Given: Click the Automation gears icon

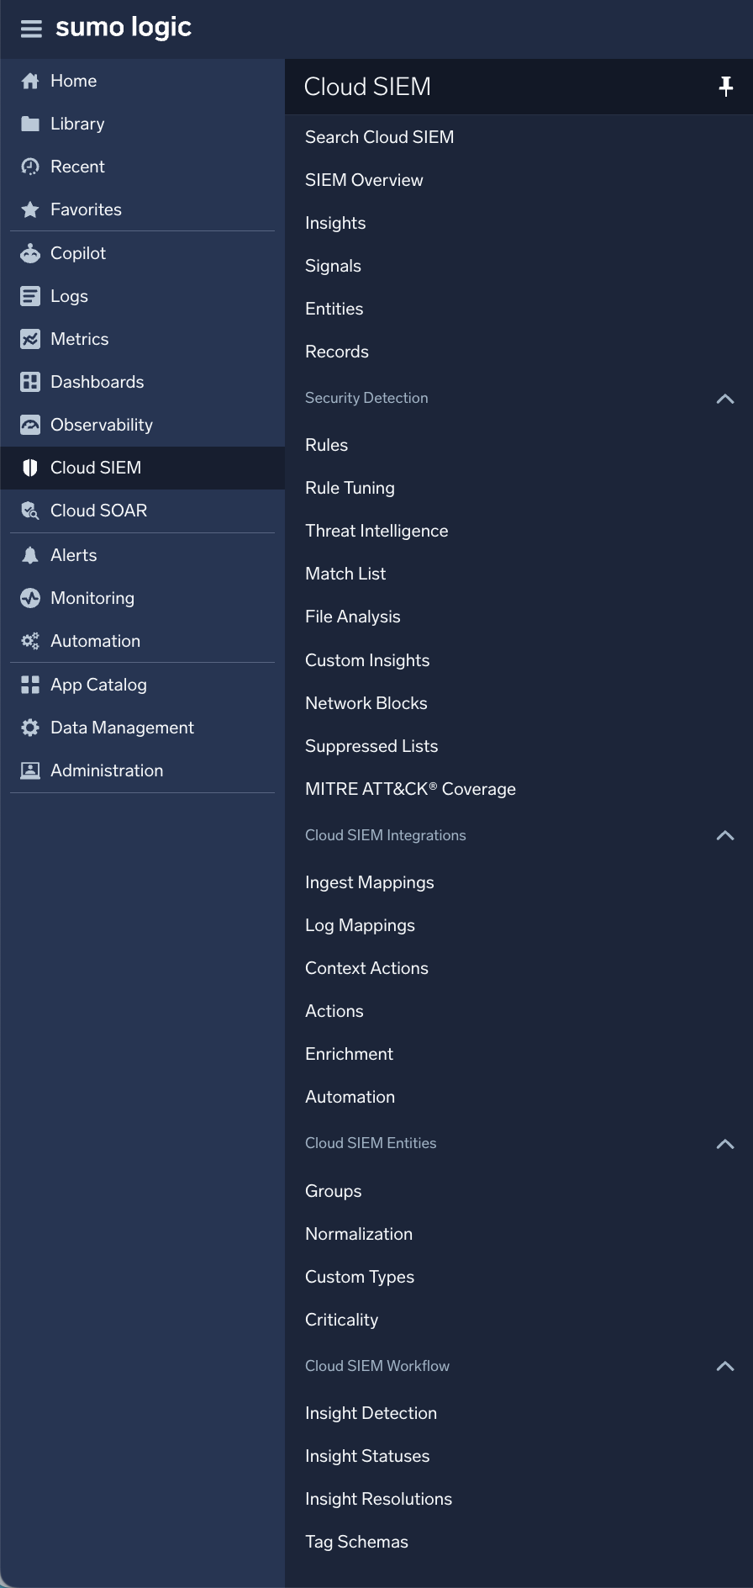Looking at the screenshot, I should [x=30, y=641].
